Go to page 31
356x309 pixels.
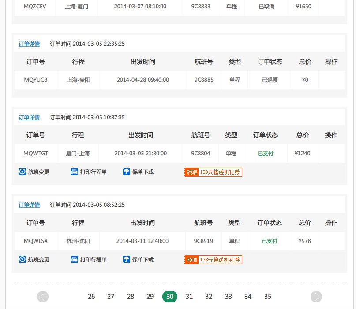point(189,297)
